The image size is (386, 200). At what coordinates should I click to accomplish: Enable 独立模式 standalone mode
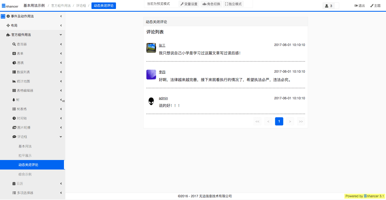pyautogui.click(x=233, y=4)
